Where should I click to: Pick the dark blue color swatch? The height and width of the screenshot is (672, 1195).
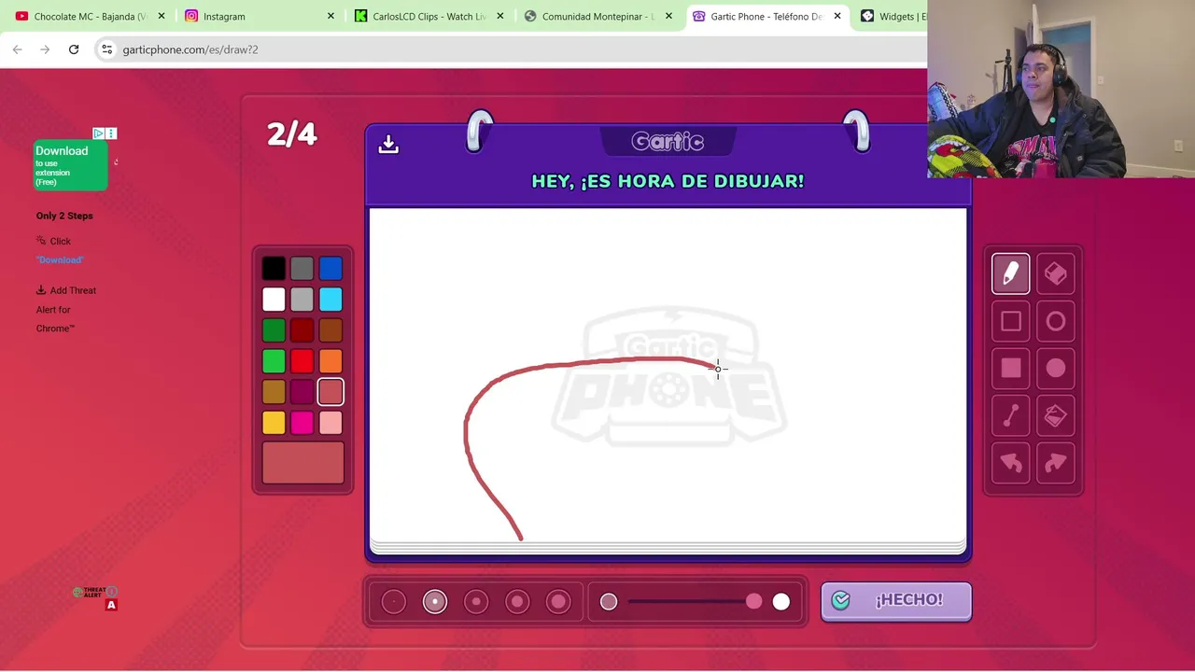point(330,269)
